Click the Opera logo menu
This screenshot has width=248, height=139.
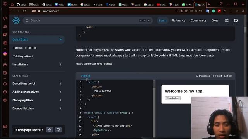5,3
